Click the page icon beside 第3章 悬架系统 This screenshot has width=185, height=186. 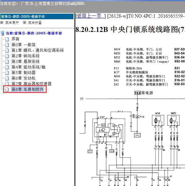pyautogui.click(x=7, y=61)
